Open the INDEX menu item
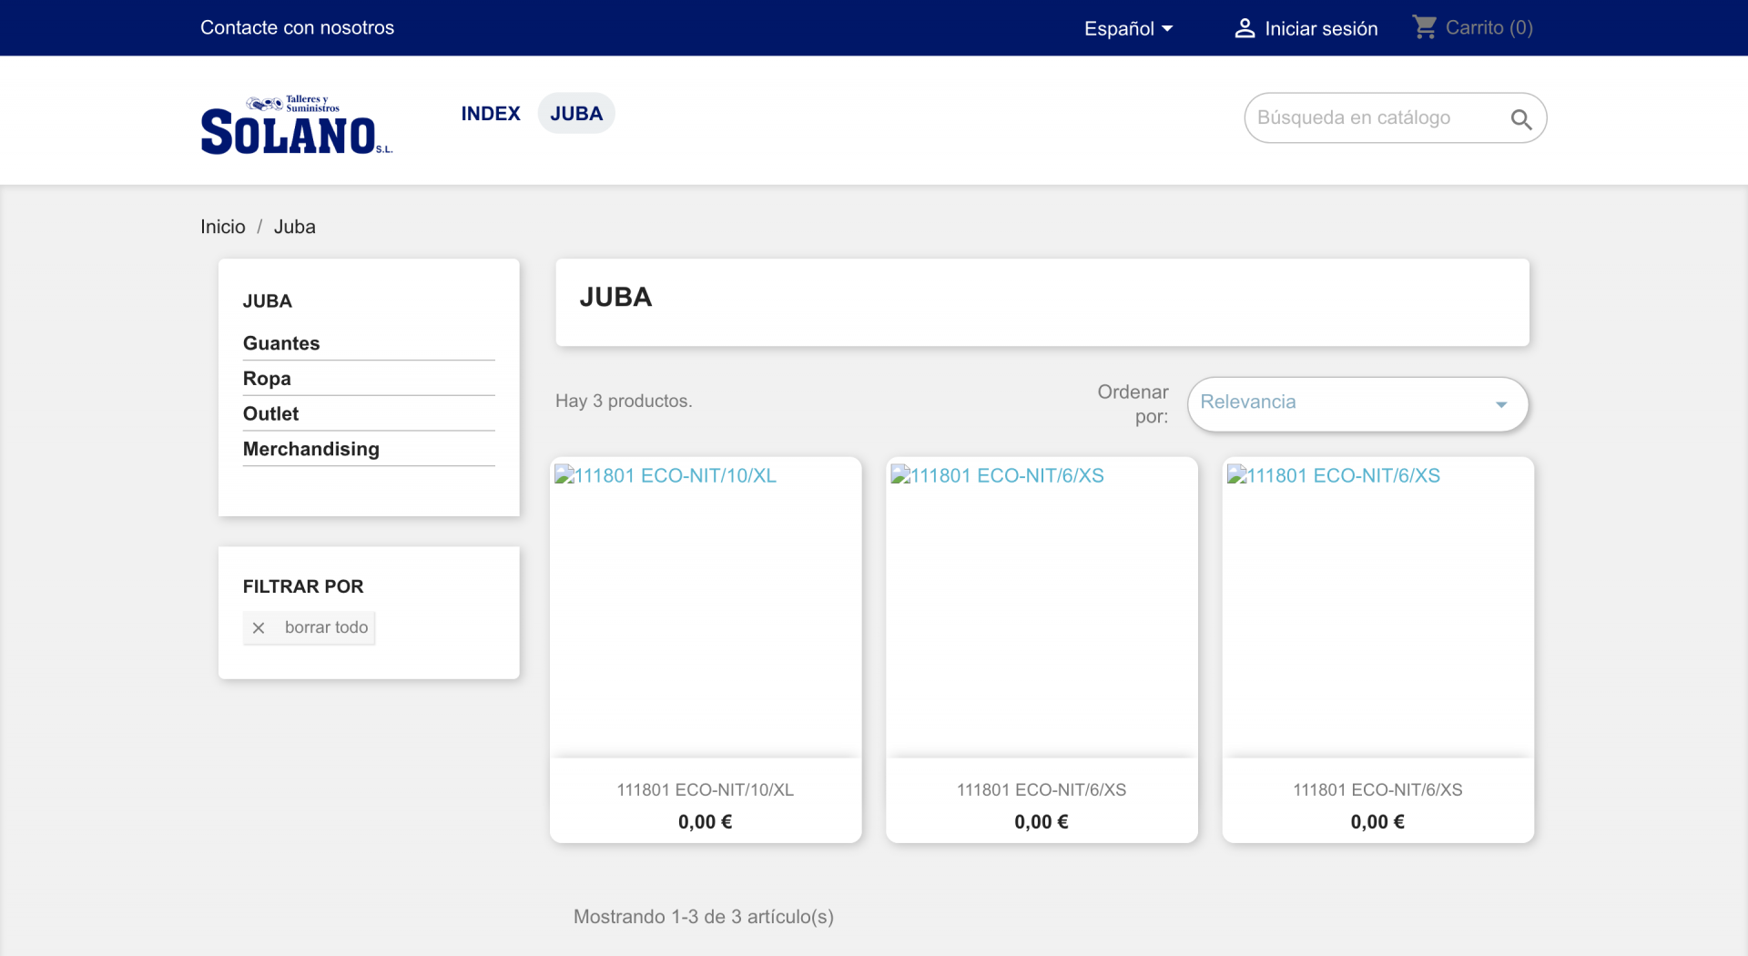This screenshot has height=956, width=1748. click(491, 113)
